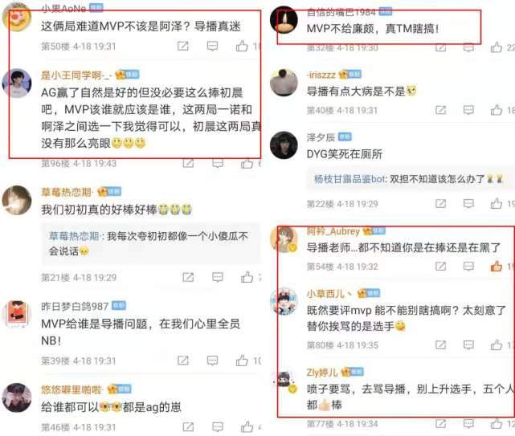The height and width of the screenshot is (436, 515).
Task: Share the floor 46 comment by 悠悠噼里啪啦
Action: [188, 427]
